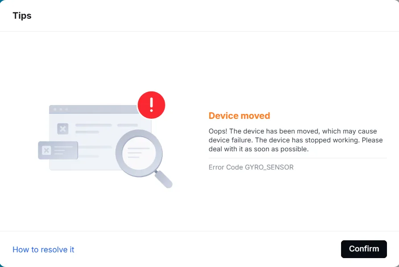Click the Tips dialog title

22,16
